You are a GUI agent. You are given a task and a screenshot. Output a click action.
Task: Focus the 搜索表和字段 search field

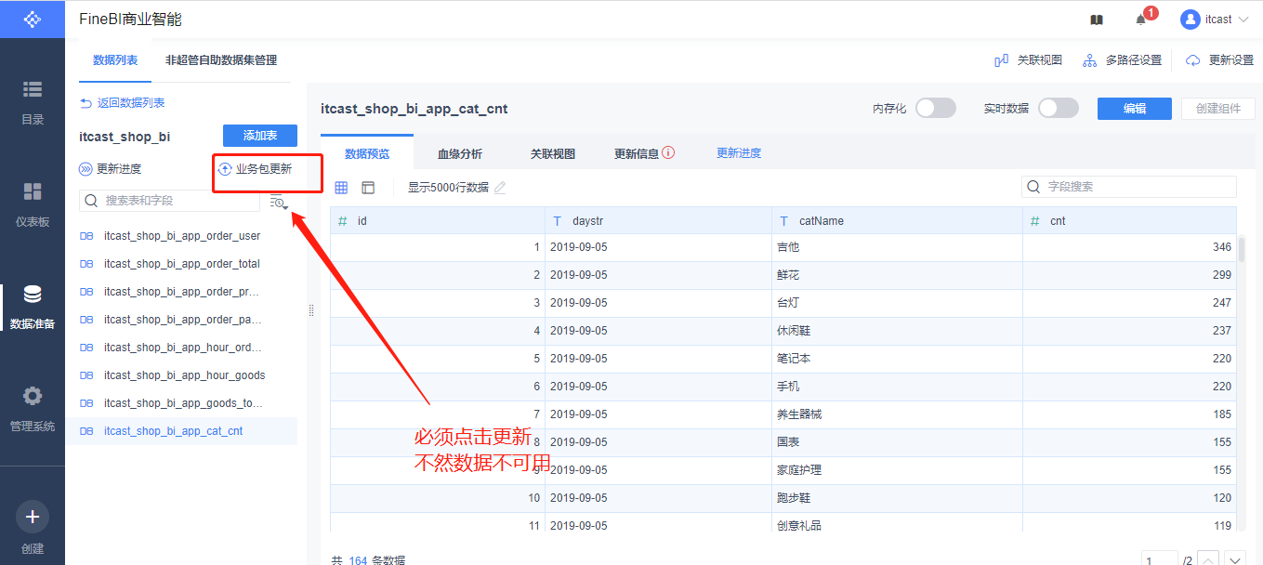tap(170, 201)
